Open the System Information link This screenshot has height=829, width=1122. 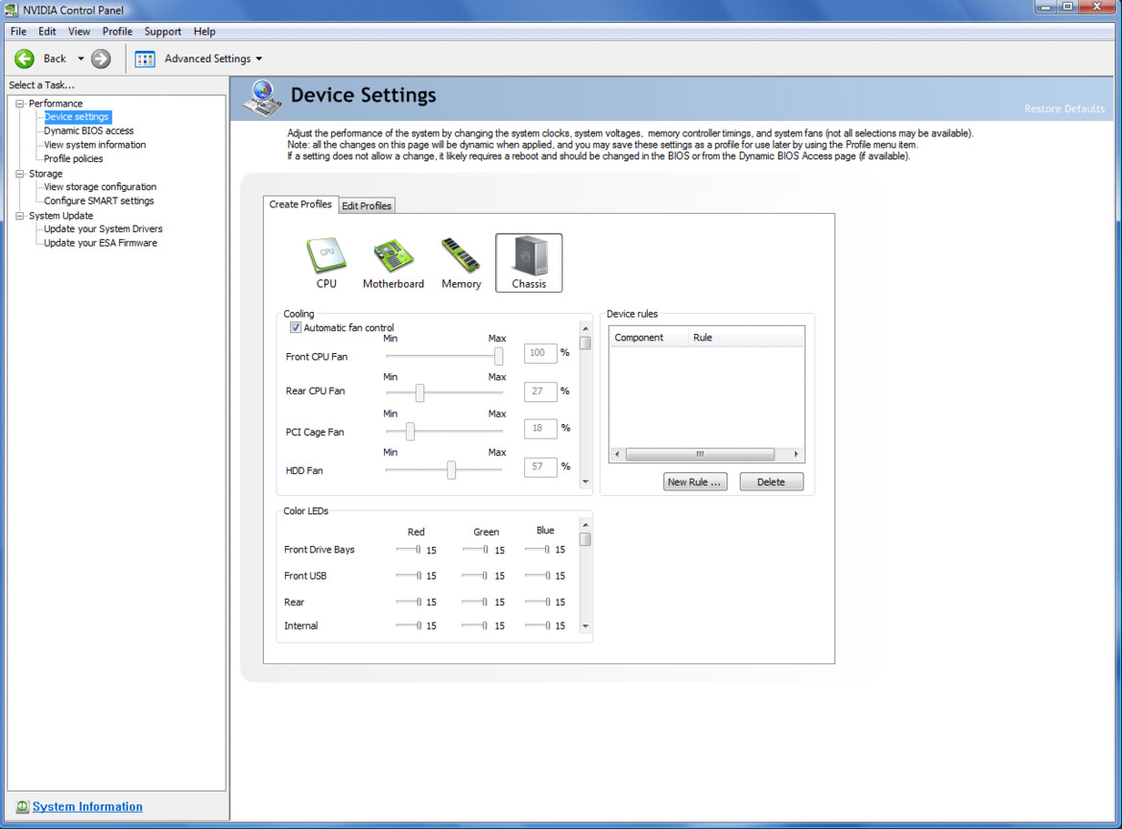(x=87, y=807)
